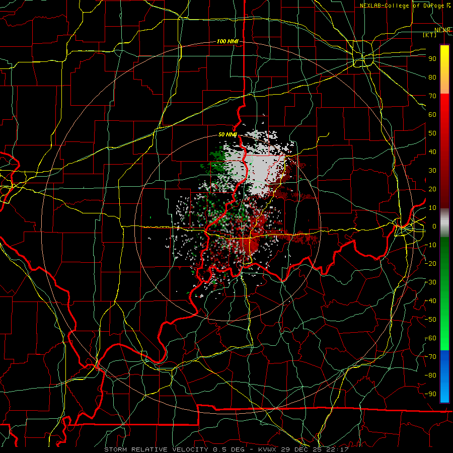Image resolution: width=453 pixels, height=453 pixels.
Task: Select the 0 value on velocity scale
Action: click(434, 226)
